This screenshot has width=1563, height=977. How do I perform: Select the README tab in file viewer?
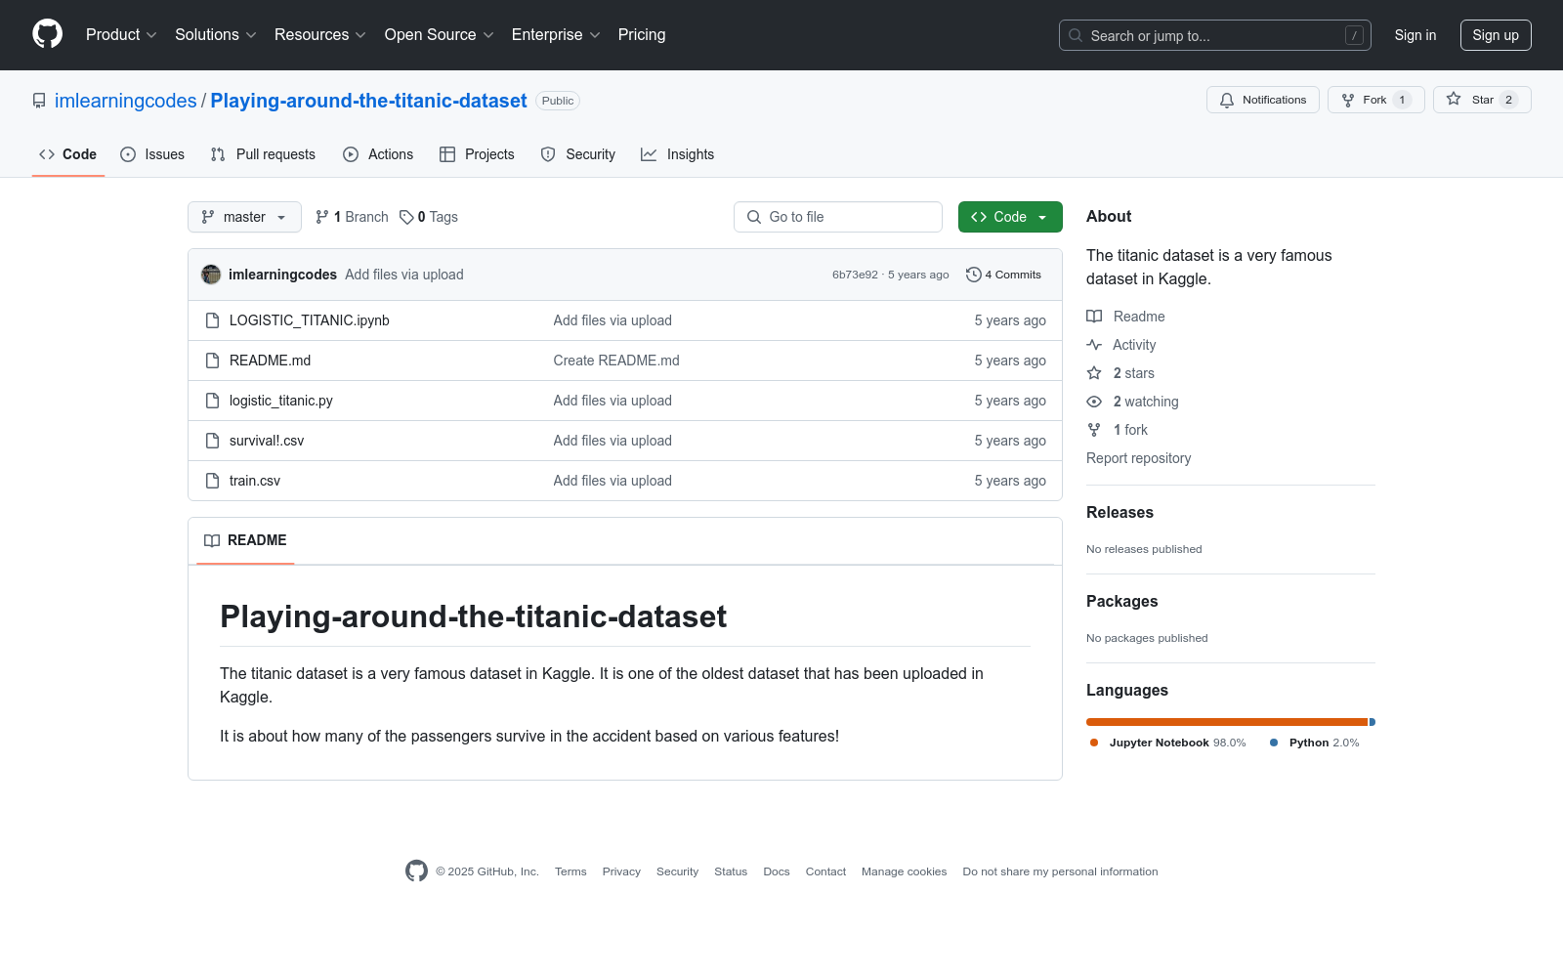245,540
